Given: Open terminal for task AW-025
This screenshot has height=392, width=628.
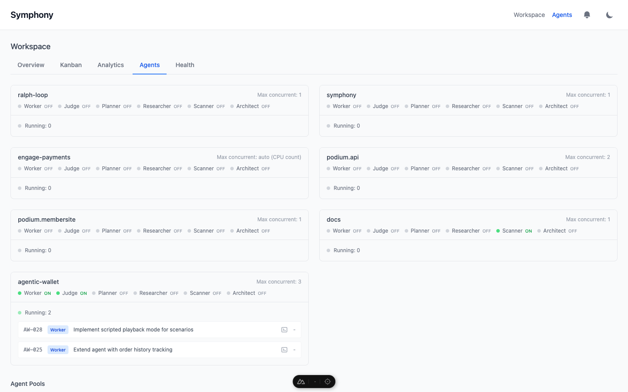Looking at the screenshot, I should coord(284,350).
